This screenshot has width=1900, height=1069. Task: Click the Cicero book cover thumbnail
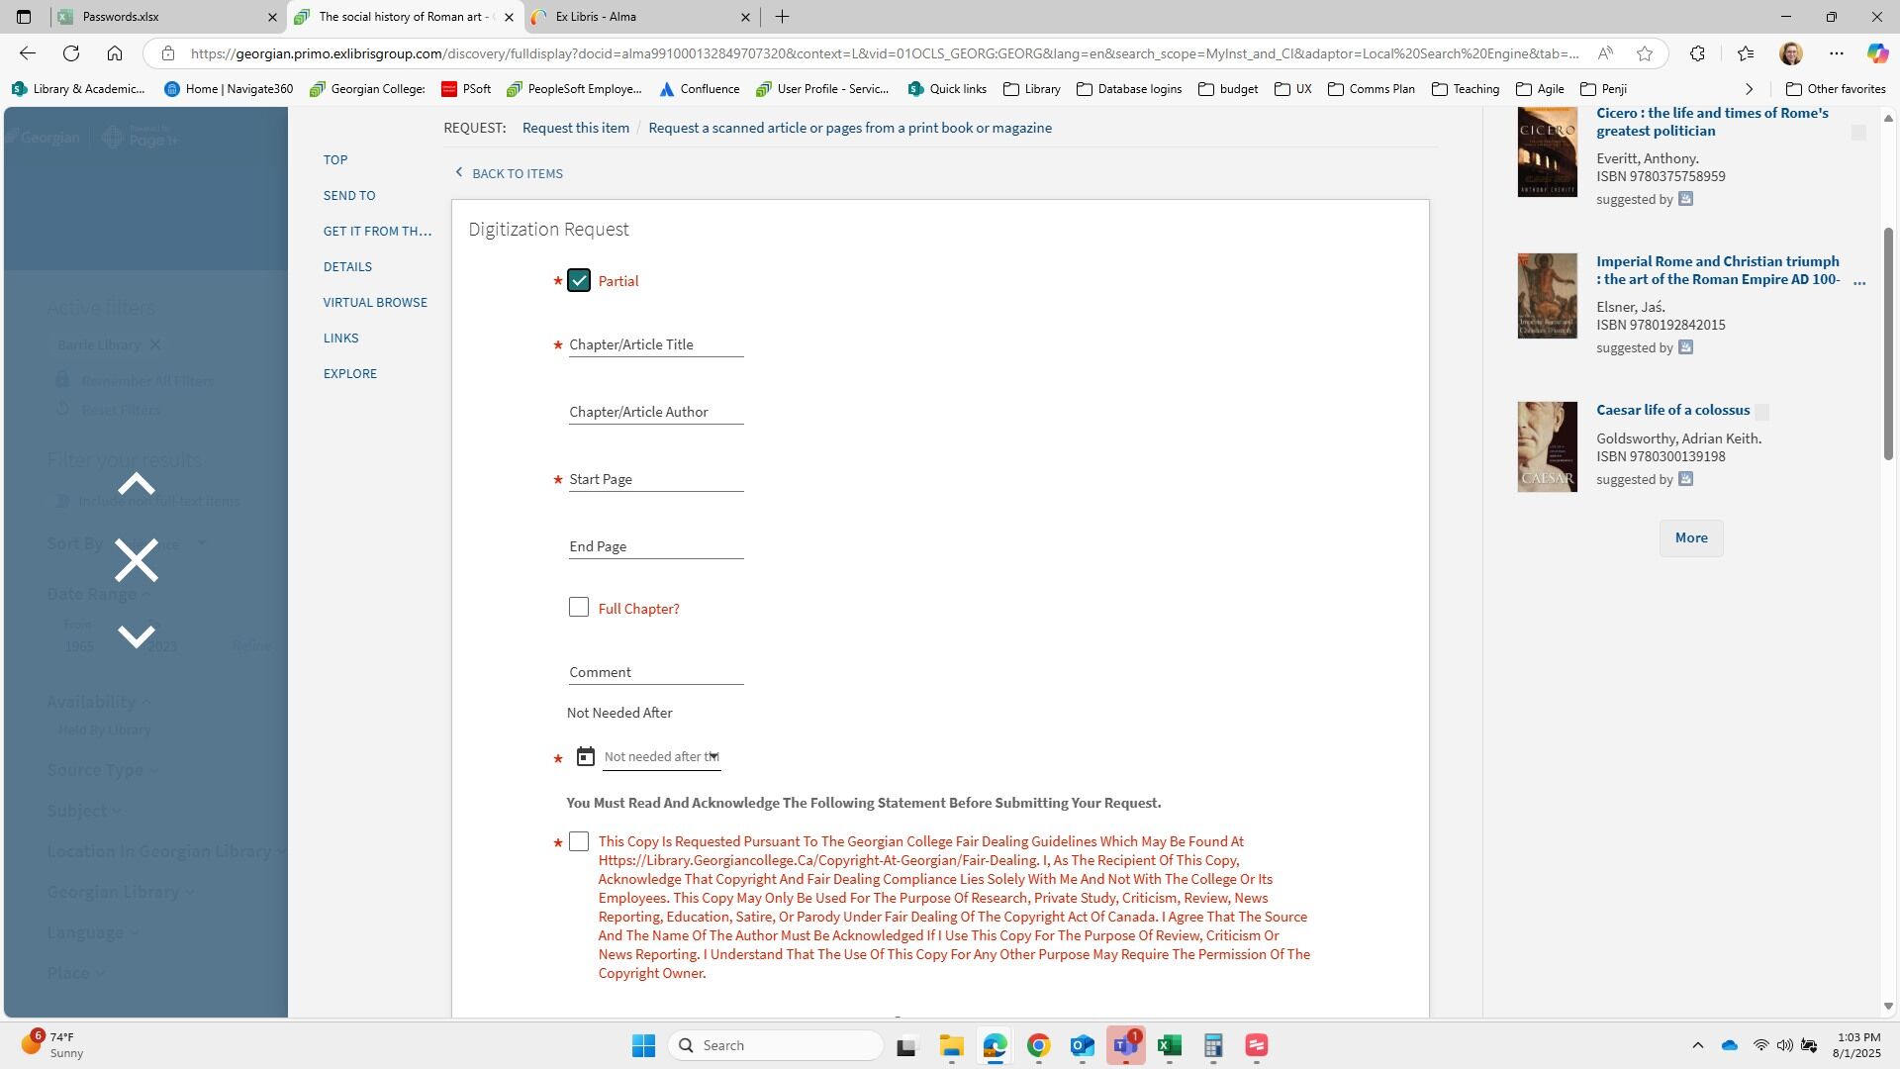coord(1548,150)
